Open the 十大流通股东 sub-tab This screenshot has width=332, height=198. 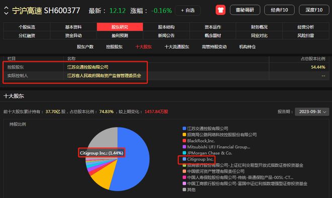coord(177,47)
